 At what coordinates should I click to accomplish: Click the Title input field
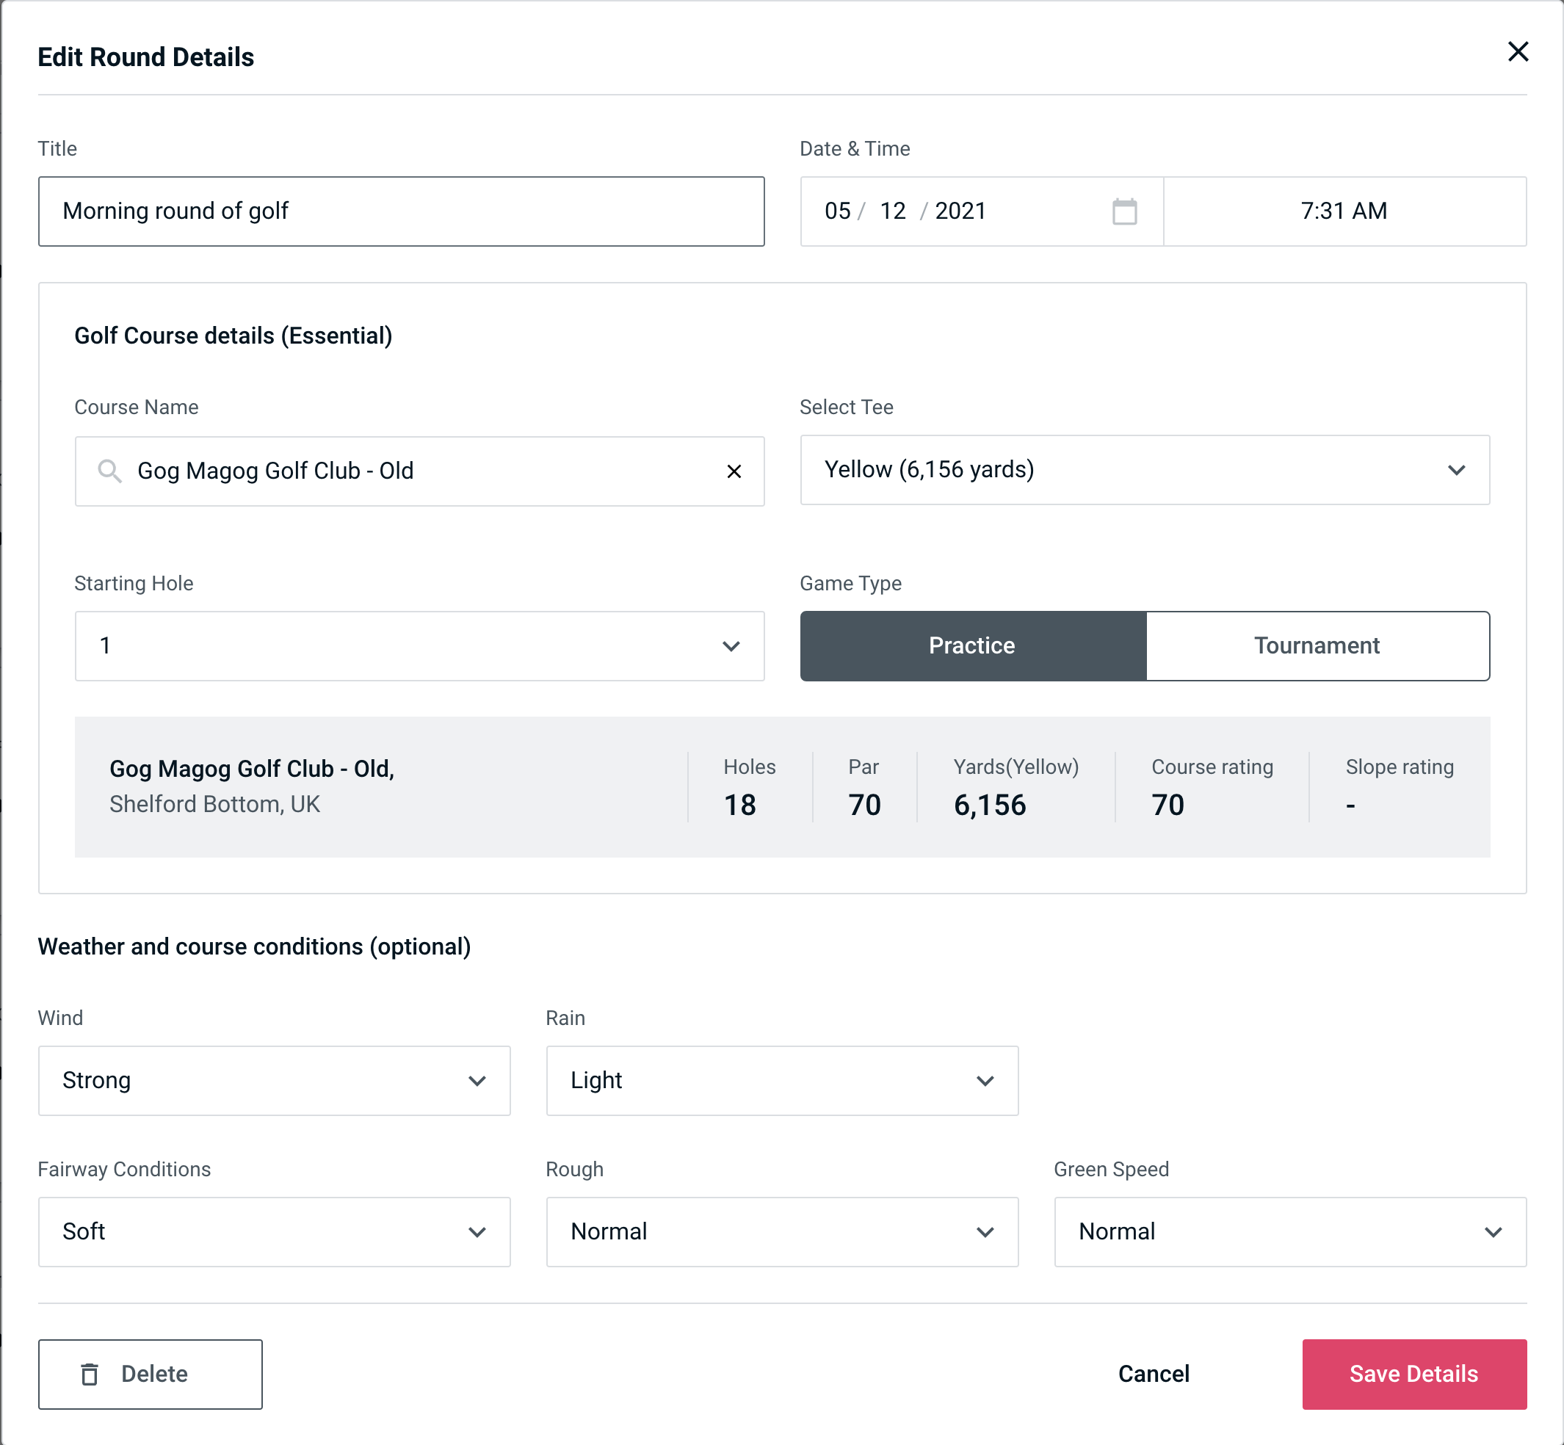[x=403, y=211]
